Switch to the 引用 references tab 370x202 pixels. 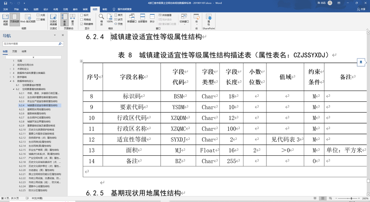click(65, 10)
